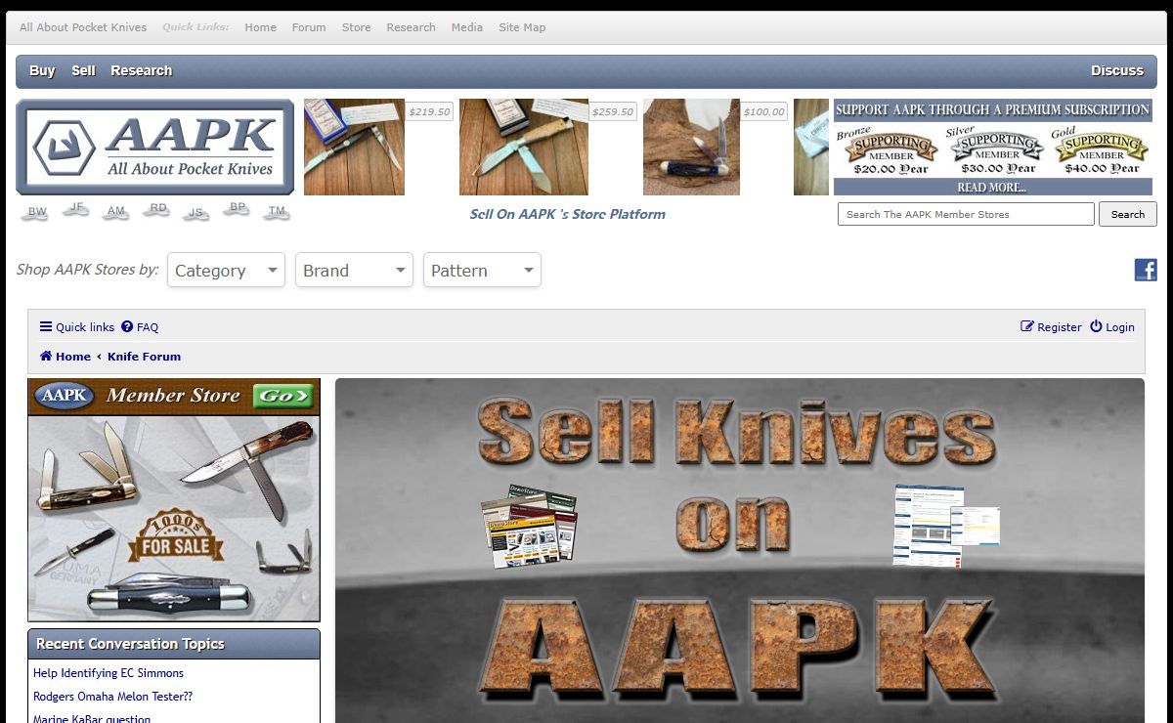Image resolution: width=1173 pixels, height=723 pixels.
Task: Open the Member Store knives promo image
Action: click(x=174, y=519)
